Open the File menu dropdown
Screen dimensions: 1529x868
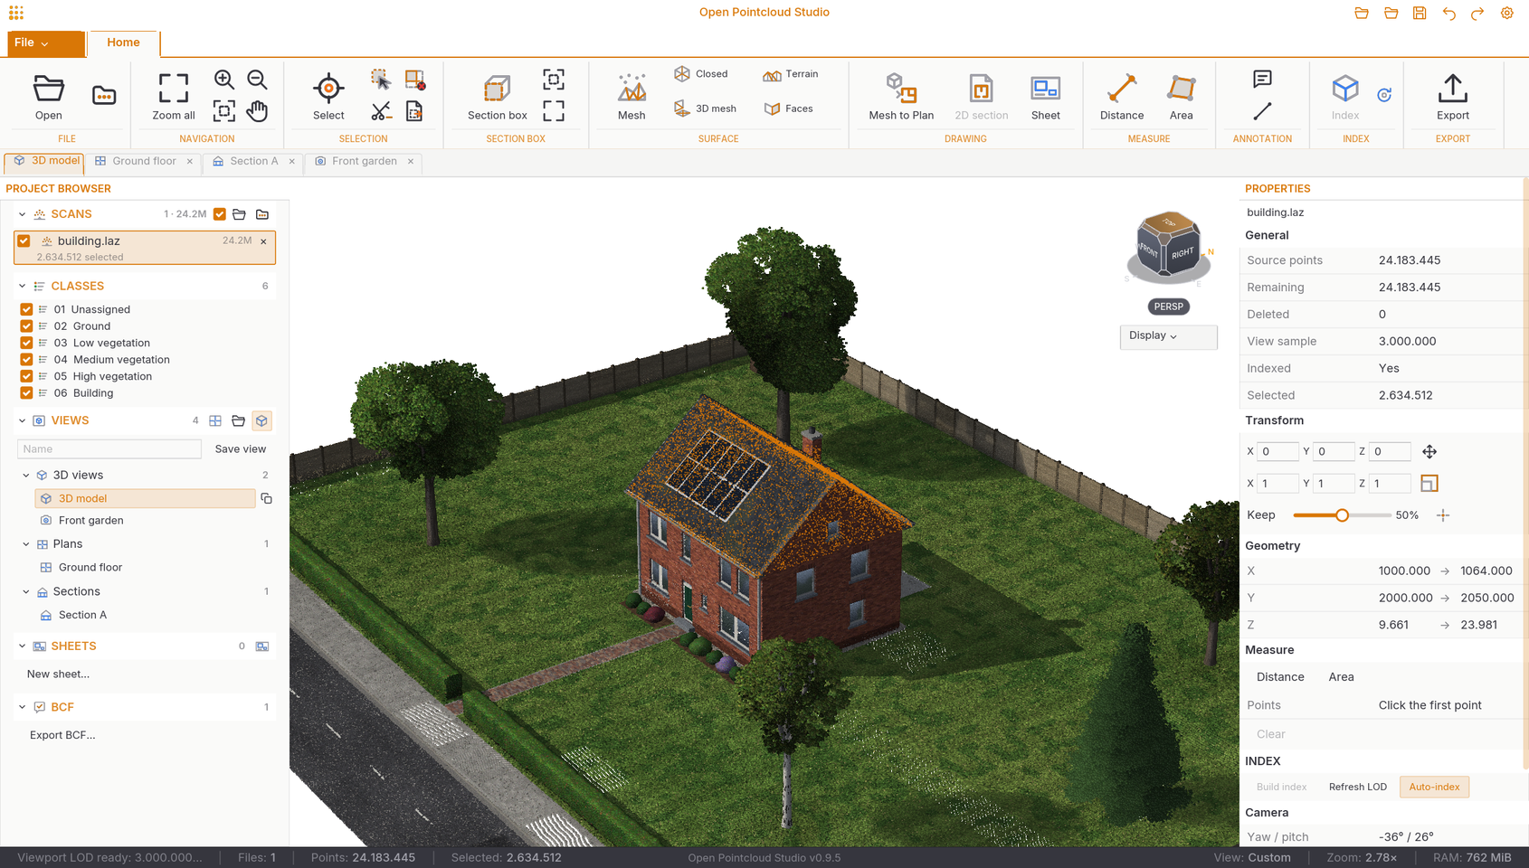click(46, 43)
